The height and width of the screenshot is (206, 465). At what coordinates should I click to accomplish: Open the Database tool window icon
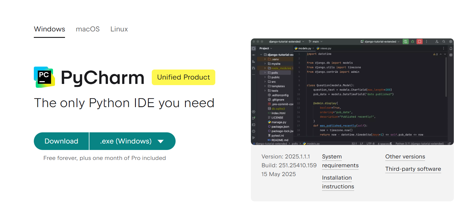(451, 55)
